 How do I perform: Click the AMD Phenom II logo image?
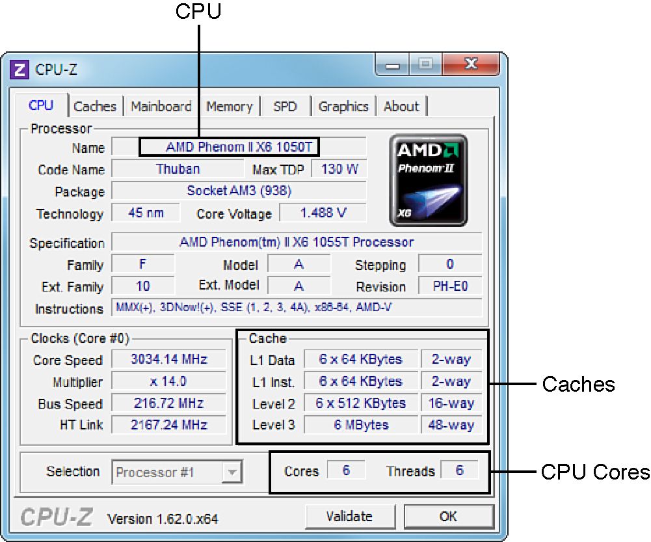[427, 179]
